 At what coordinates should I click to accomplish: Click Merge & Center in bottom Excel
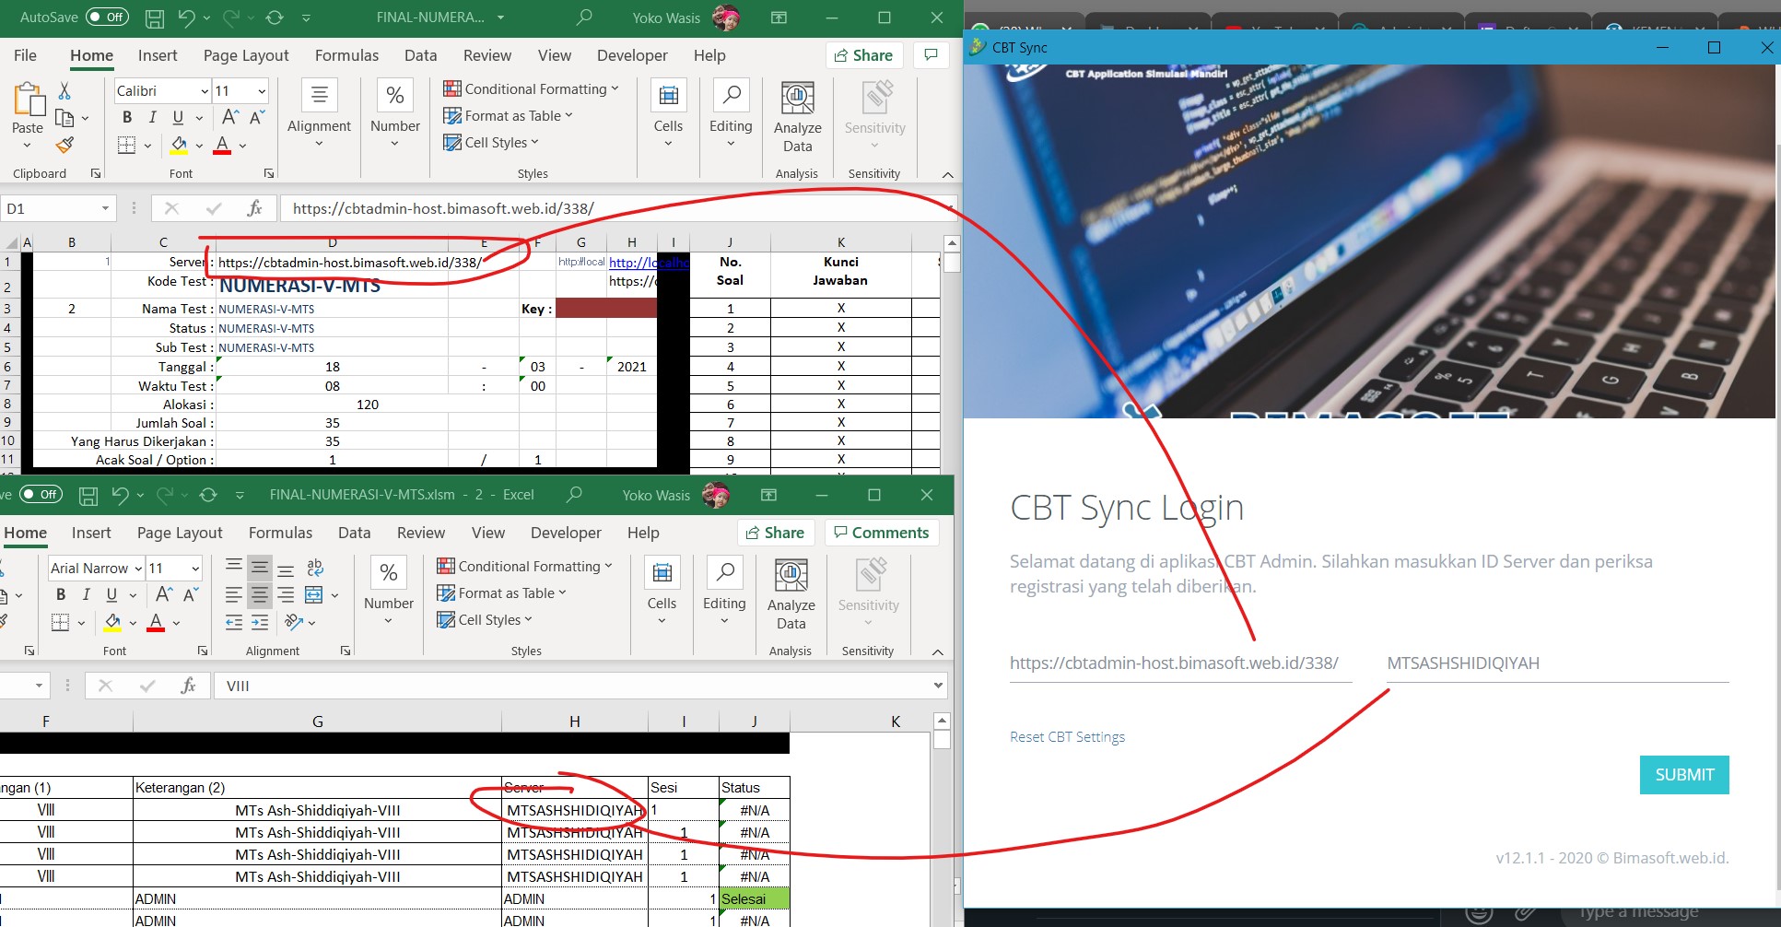[314, 595]
